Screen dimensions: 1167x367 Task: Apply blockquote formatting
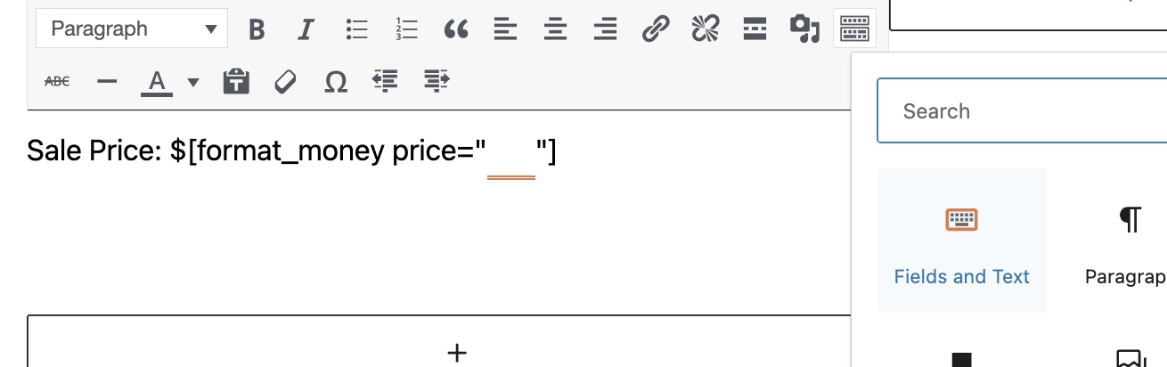(456, 29)
